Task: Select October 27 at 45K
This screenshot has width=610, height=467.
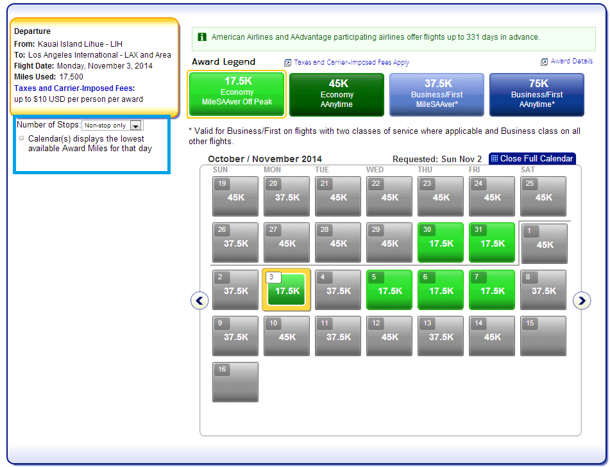Action: pyautogui.click(x=287, y=242)
